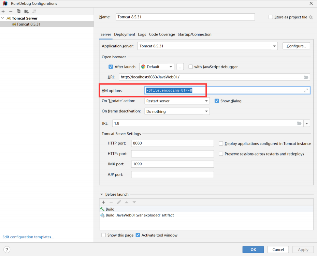
Task: Collapse Before launch section
Action: (101, 194)
